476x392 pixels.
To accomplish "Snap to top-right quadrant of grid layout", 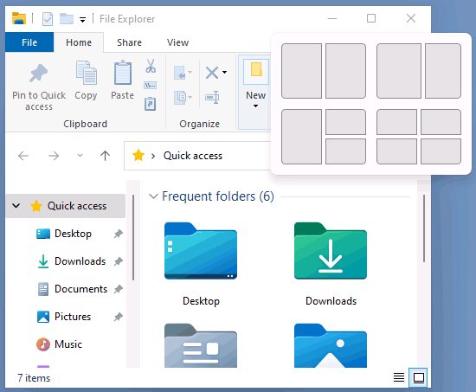I will (441, 122).
